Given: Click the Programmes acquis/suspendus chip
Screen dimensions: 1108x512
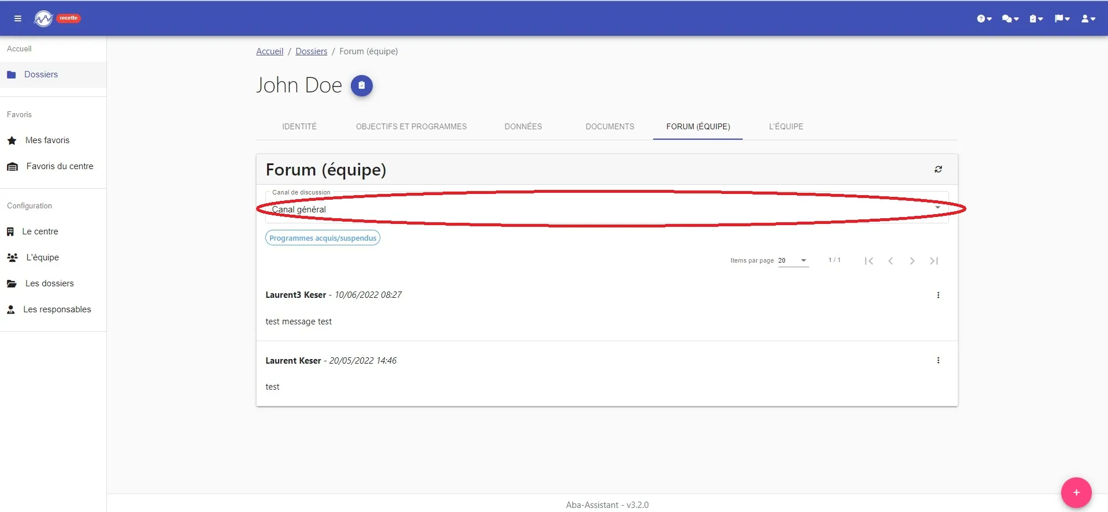Looking at the screenshot, I should pyautogui.click(x=323, y=238).
